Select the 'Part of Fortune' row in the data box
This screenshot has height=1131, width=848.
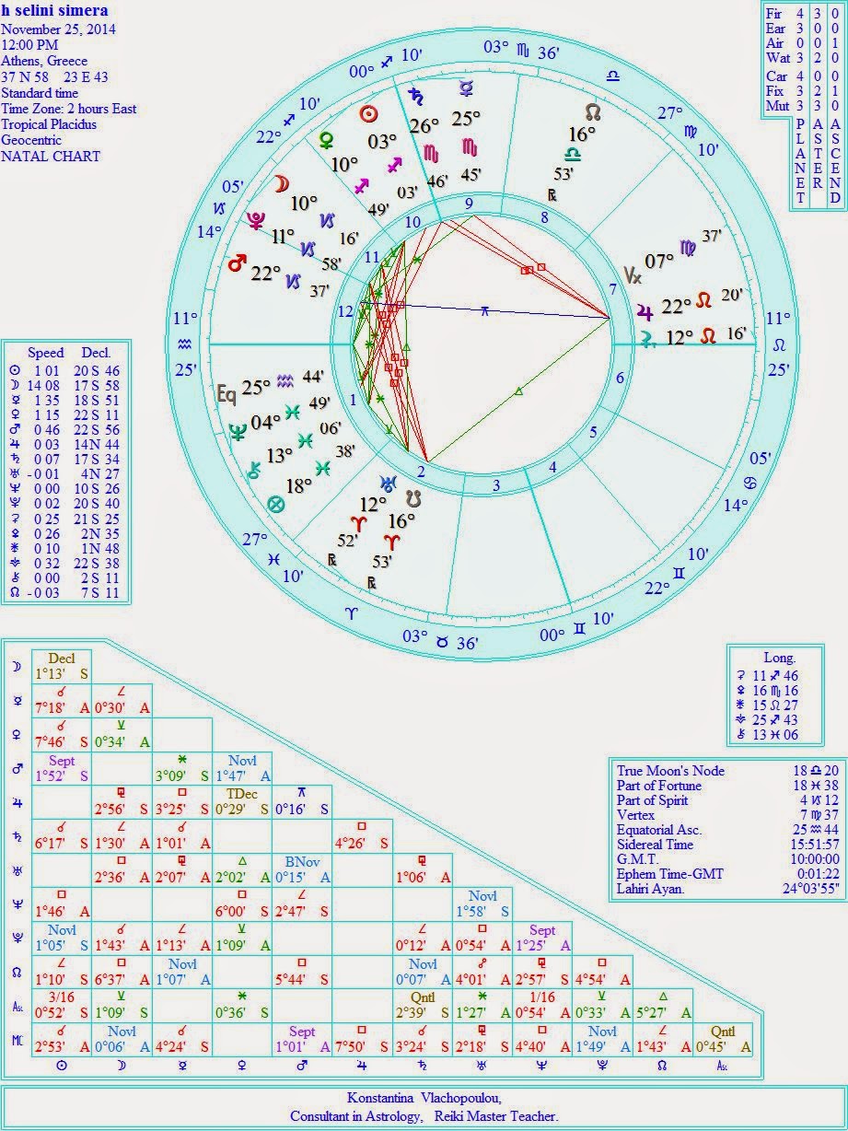coord(727,786)
